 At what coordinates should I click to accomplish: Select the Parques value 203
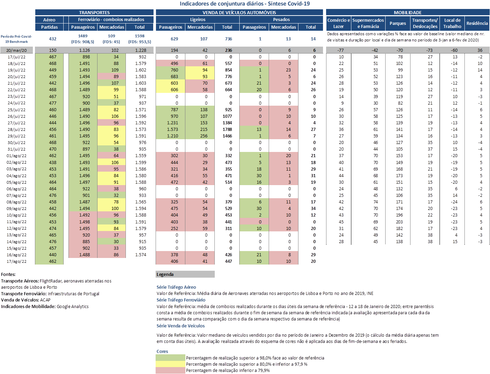pyautogui.click(x=399, y=222)
